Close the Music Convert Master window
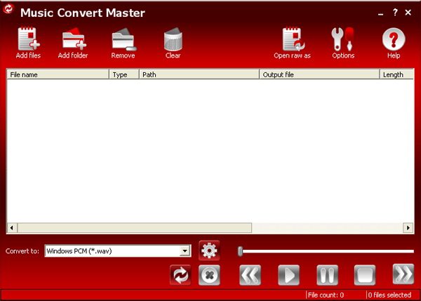Image resolution: width=421 pixels, height=301 pixels. 408,13
